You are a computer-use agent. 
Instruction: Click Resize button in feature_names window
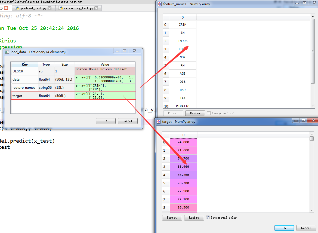[x=195, y=113]
